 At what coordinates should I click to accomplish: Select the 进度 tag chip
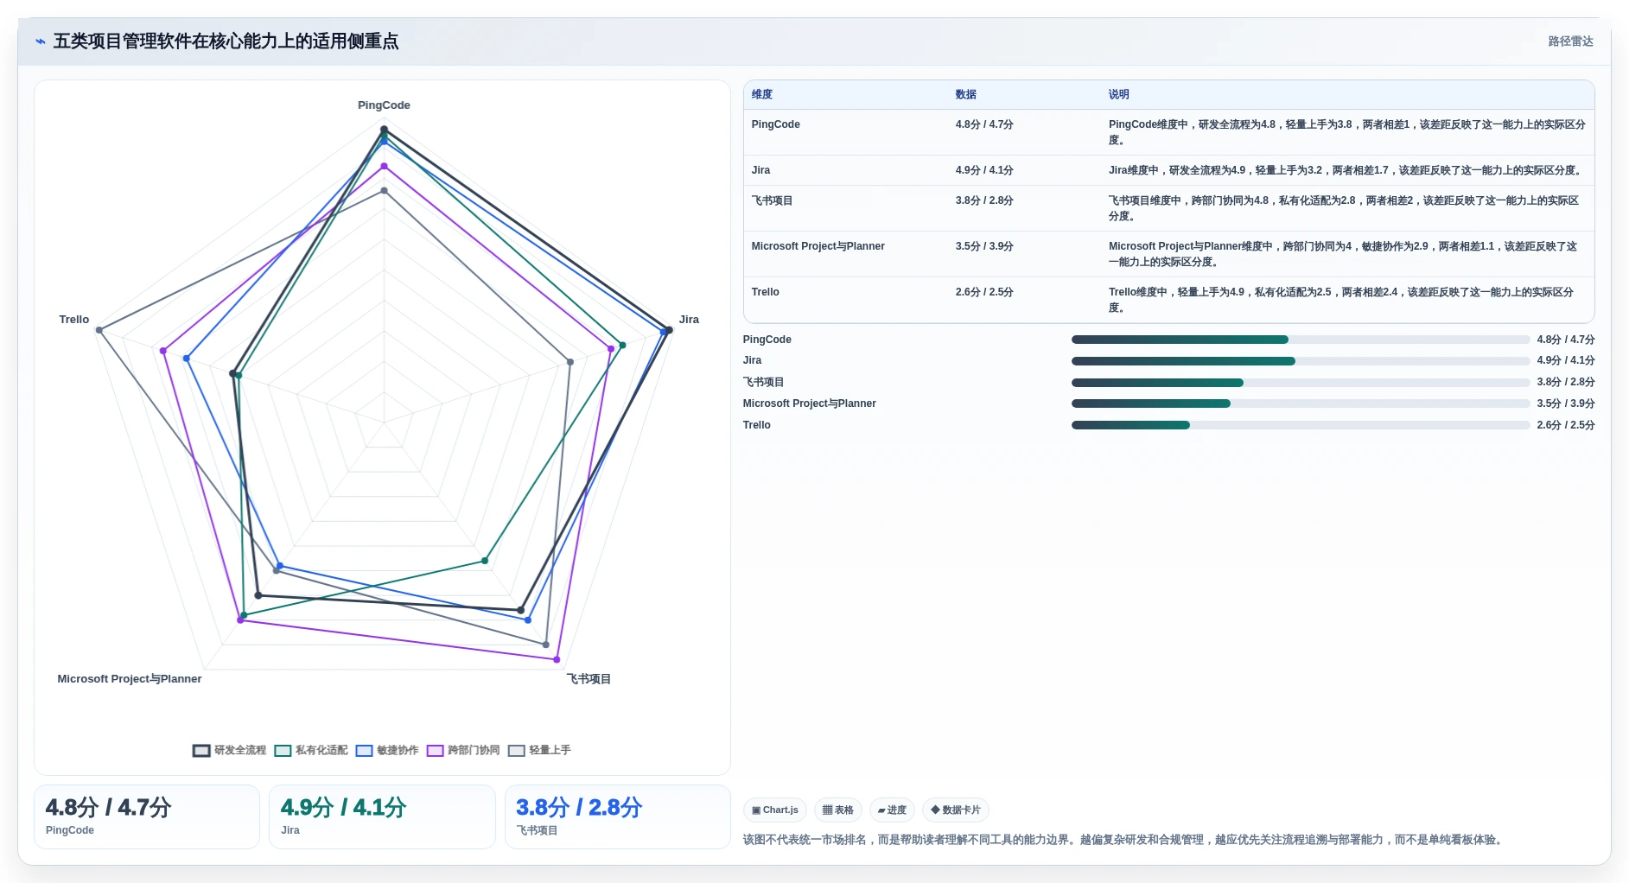click(892, 810)
